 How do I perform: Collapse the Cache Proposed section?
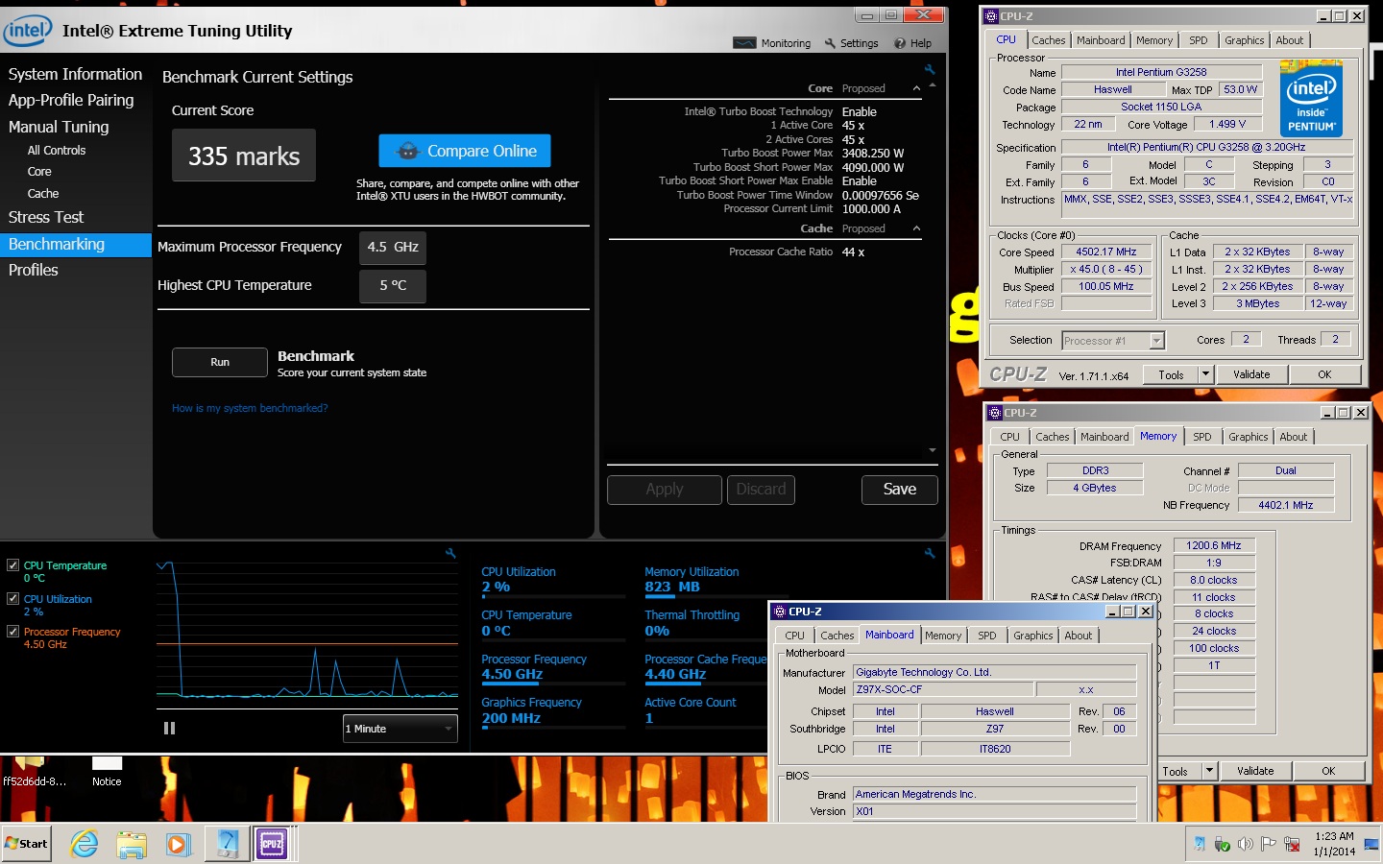click(916, 228)
